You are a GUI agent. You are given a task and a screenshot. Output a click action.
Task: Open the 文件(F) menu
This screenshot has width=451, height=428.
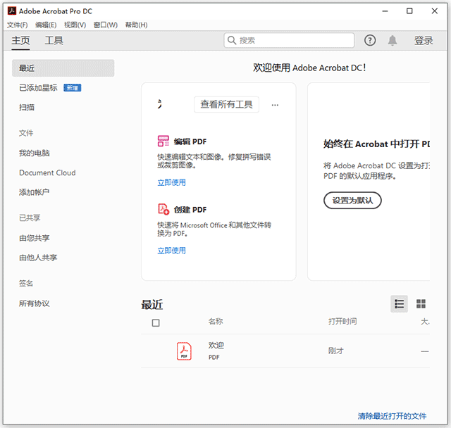(17, 25)
